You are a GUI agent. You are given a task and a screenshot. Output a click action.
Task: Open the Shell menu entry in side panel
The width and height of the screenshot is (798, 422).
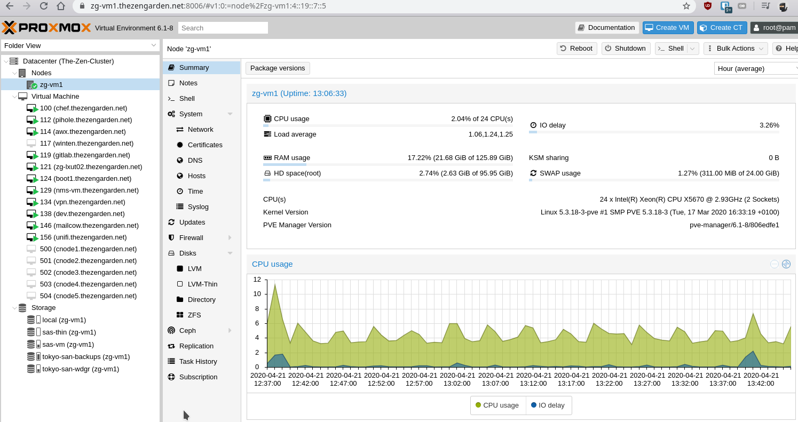(201, 98)
